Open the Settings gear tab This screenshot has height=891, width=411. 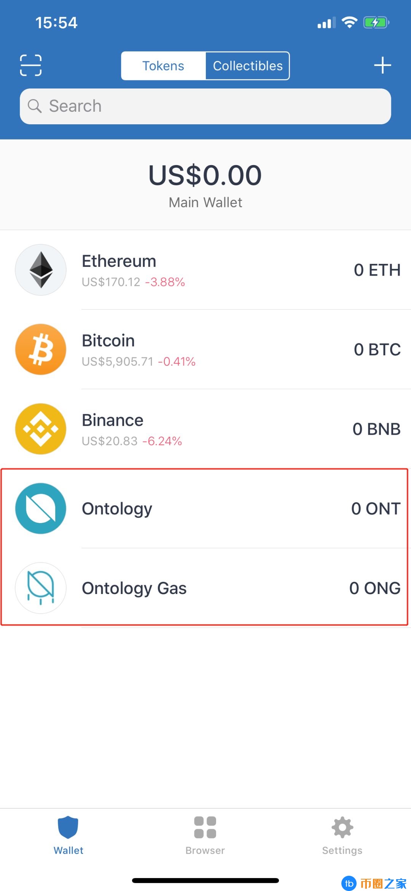[x=342, y=835]
